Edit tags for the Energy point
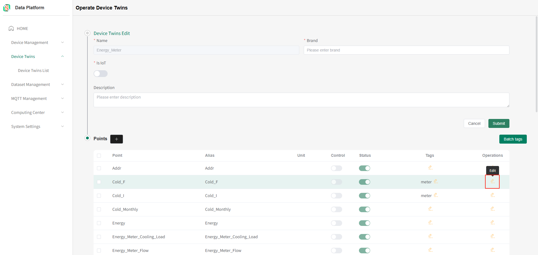This screenshot has height=255, width=538. tap(430, 223)
